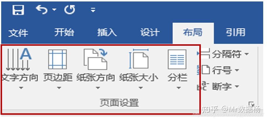Screen dimensions: 267x120
Task: Click the Save disk icon
Action: point(18,10)
